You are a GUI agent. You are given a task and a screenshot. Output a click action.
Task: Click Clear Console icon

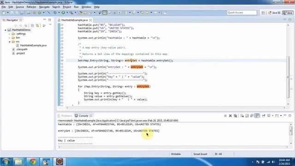click(242, 116)
